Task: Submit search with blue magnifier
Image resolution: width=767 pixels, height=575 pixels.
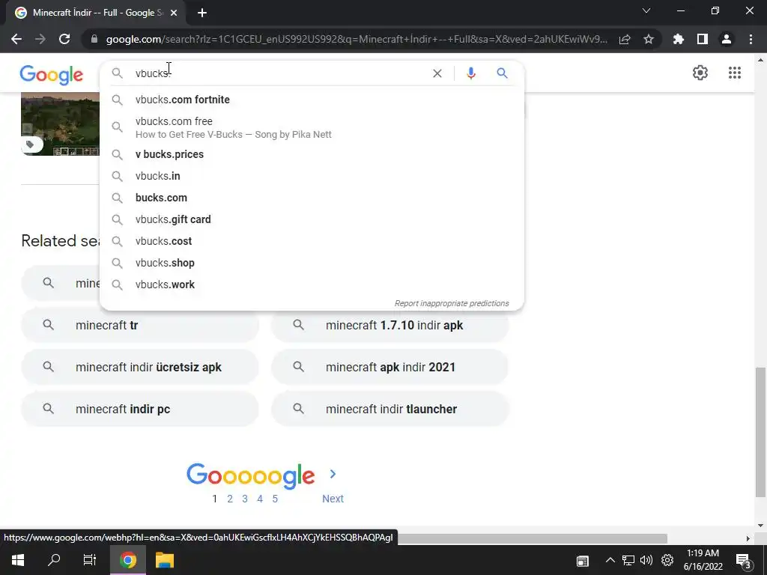Action: 502,73
